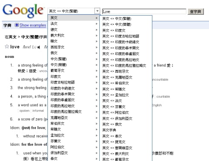Choose 英文 <> 保加利亞文 in the submenu

click(126, 118)
